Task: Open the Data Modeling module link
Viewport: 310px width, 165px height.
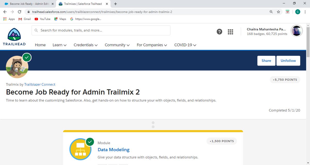Action: click(113, 150)
